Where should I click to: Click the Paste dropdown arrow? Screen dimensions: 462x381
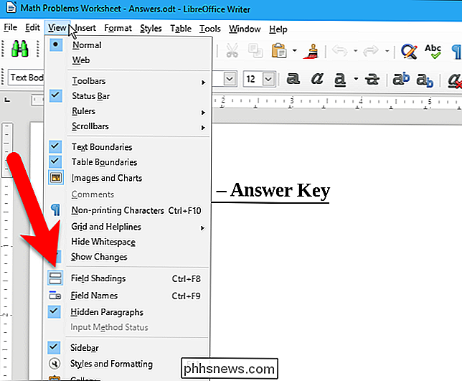(x=294, y=51)
